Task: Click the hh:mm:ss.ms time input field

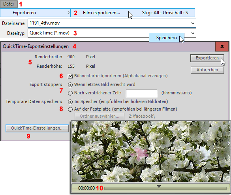Action: pyautogui.click(x=141, y=93)
